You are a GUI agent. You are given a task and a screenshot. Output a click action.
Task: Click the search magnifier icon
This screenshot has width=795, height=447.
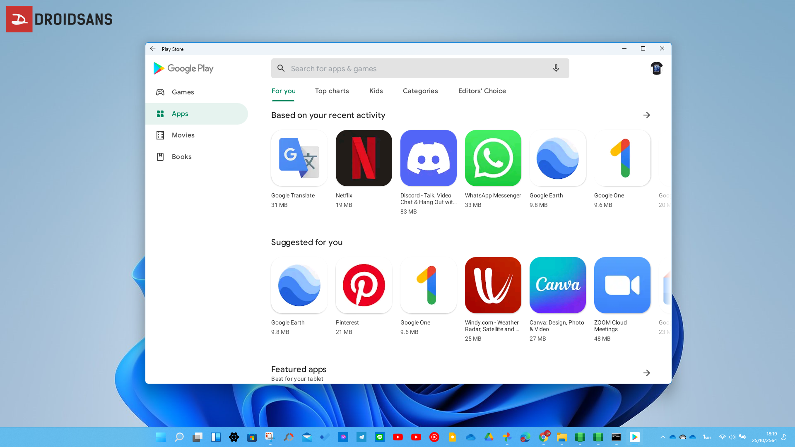(281, 68)
